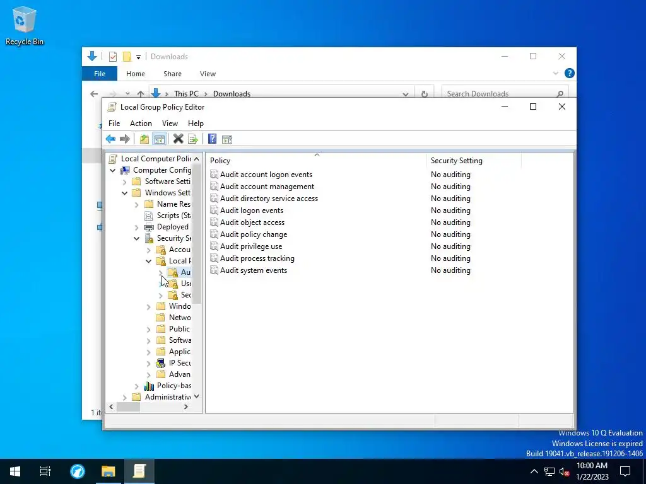Click the Audit object access policy icon
This screenshot has height=484, width=646.
click(x=214, y=222)
